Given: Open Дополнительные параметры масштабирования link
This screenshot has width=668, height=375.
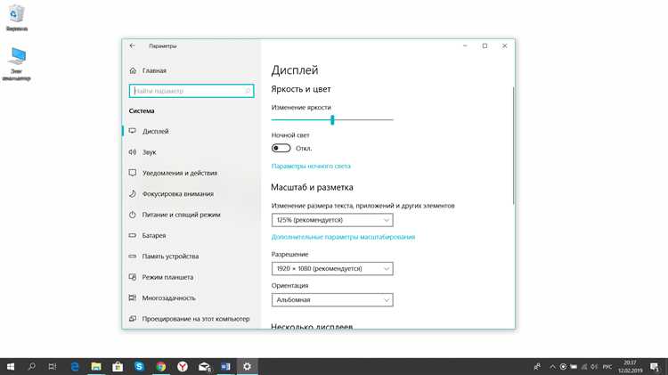Looking at the screenshot, I should (343, 237).
